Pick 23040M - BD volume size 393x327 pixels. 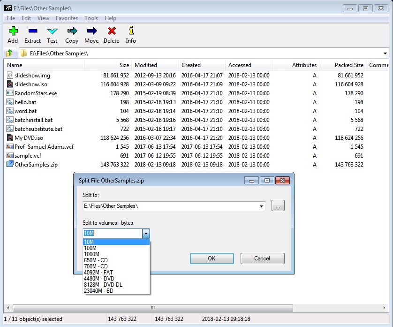pyautogui.click(x=98, y=290)
